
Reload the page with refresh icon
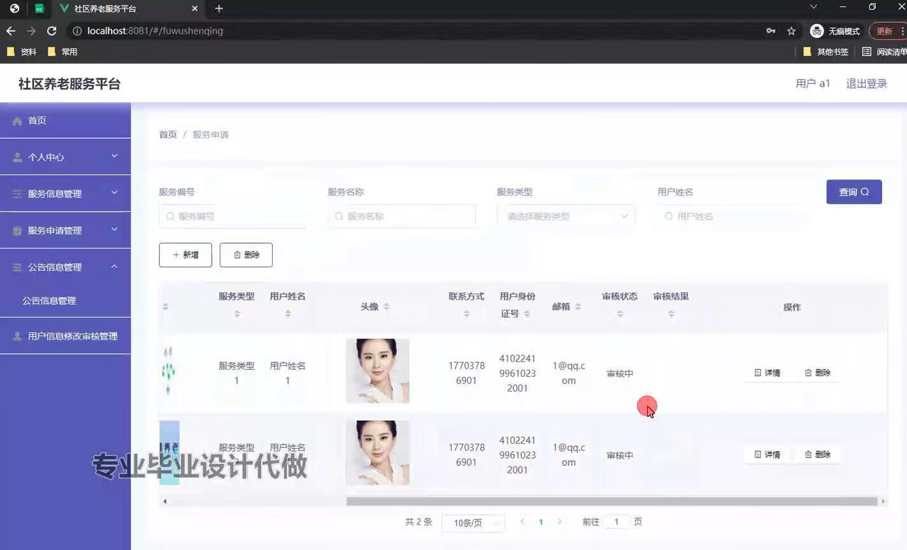pyautogui.click(x=52, y=31)
